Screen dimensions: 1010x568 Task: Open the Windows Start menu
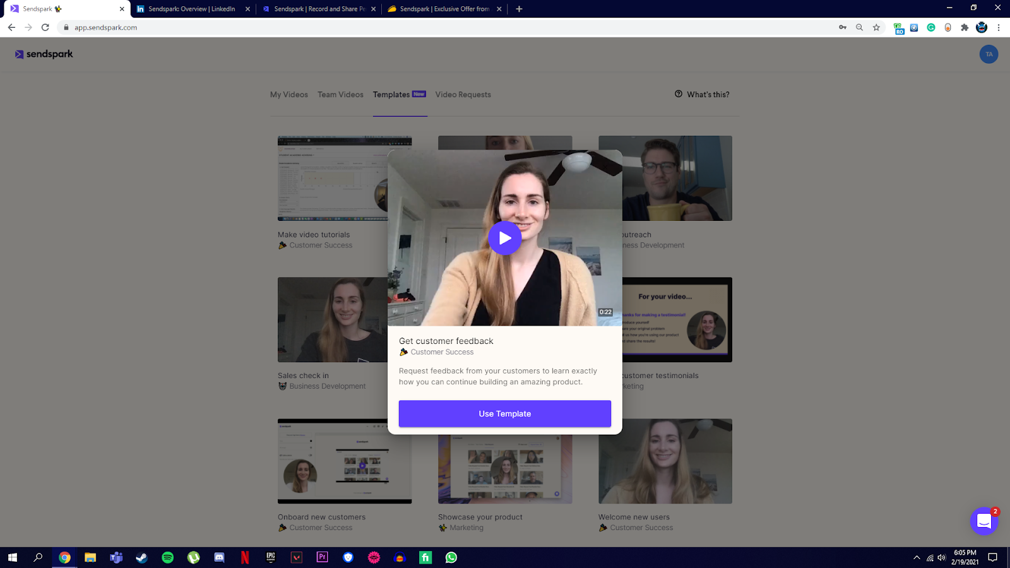[12, 557]
